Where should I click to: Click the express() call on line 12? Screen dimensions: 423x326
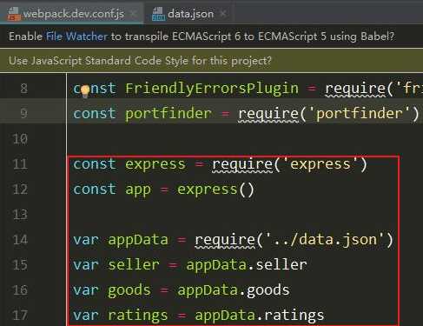pyautogui.click(x=215, y=190)
